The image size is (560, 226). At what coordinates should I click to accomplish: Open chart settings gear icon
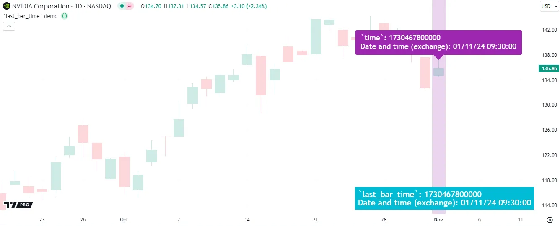[550, 219]
